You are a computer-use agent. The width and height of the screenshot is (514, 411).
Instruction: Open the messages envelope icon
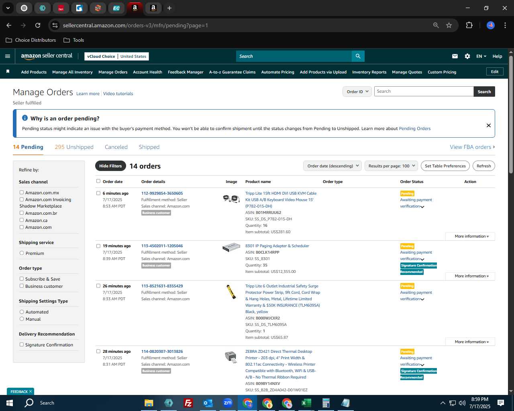(x=455, y=56)
